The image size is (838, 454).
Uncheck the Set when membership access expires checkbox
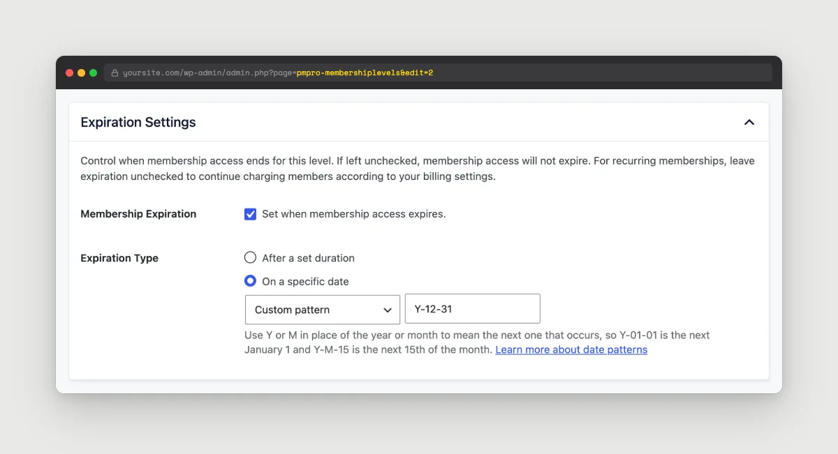pos(250,214)
